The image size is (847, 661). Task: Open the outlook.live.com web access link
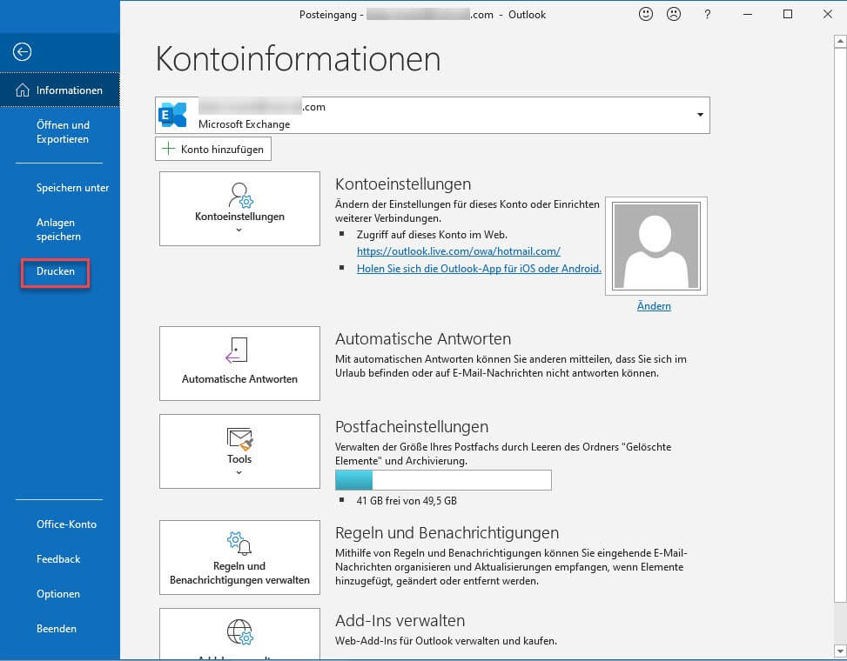point(458,250)
